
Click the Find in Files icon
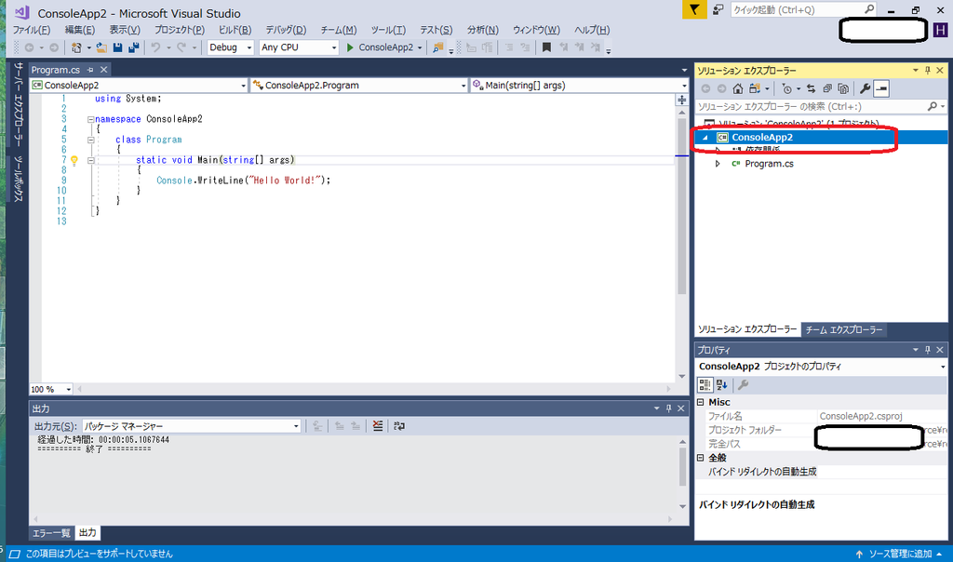(x=437, y=47)
